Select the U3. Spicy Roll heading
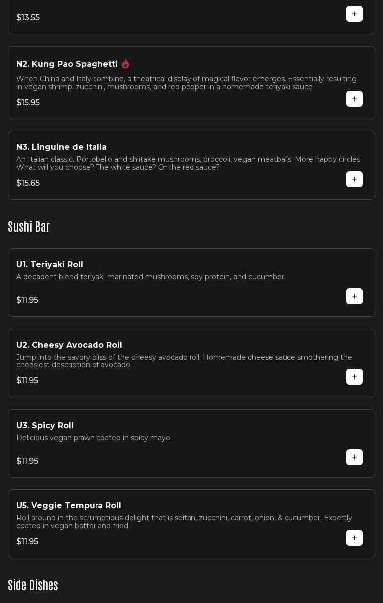This screenshot has height=603, width=383. (x=45, y=426)
